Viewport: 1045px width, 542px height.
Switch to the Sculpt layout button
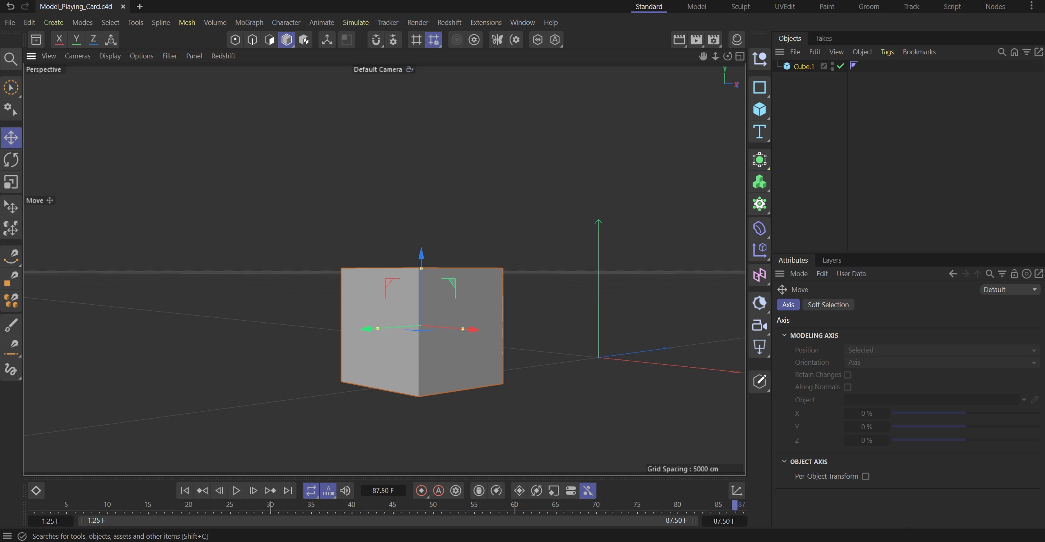click(740, 7)
